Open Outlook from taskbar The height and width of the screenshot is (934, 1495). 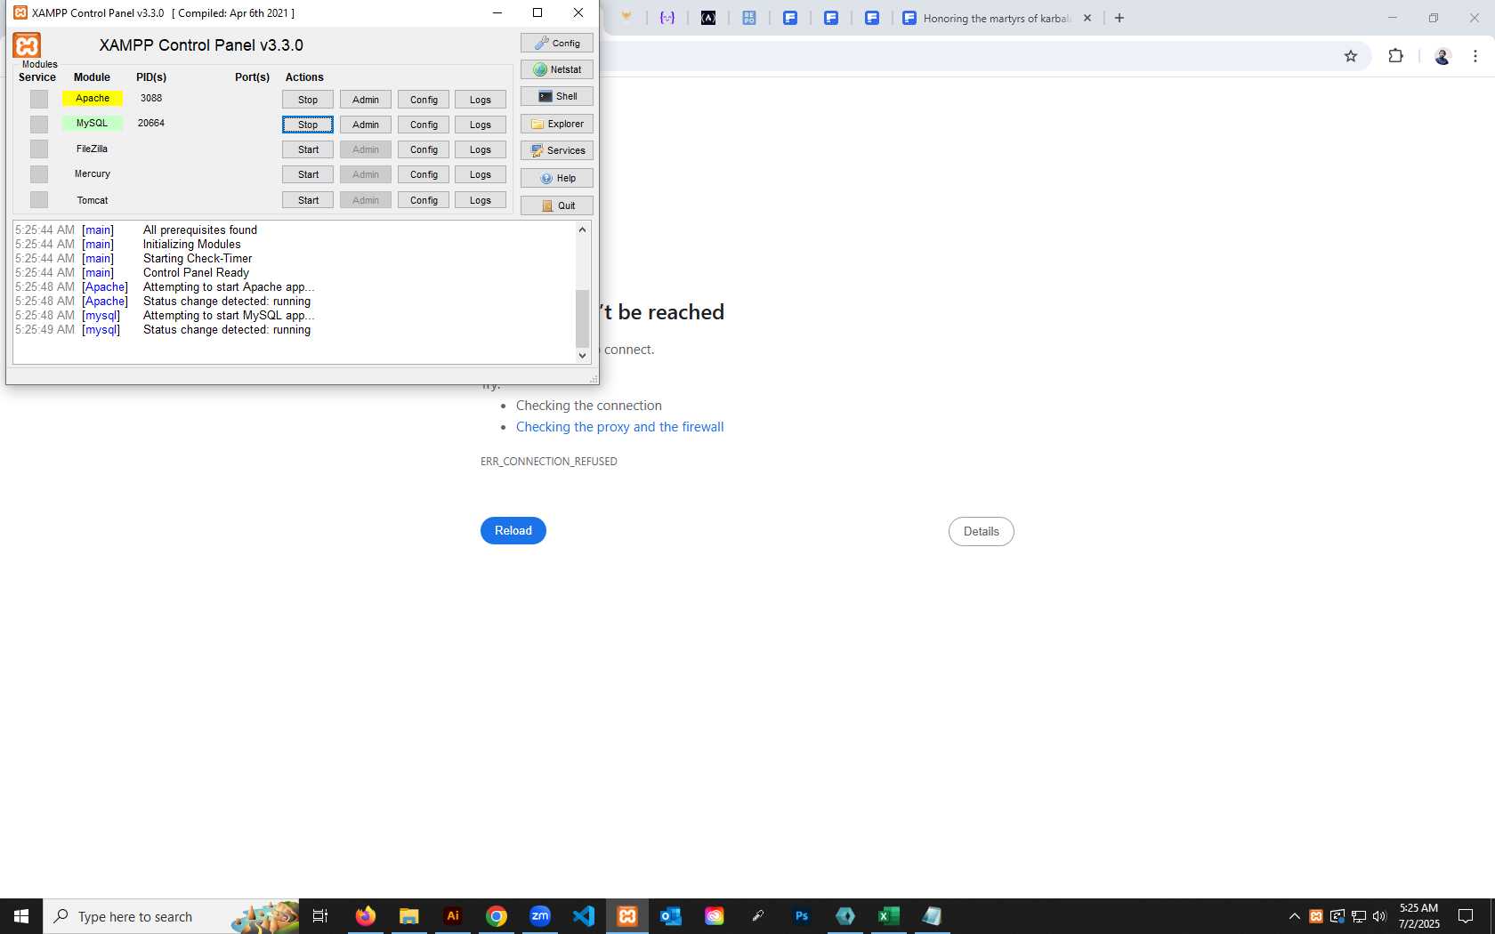click(x=671, y=916)
